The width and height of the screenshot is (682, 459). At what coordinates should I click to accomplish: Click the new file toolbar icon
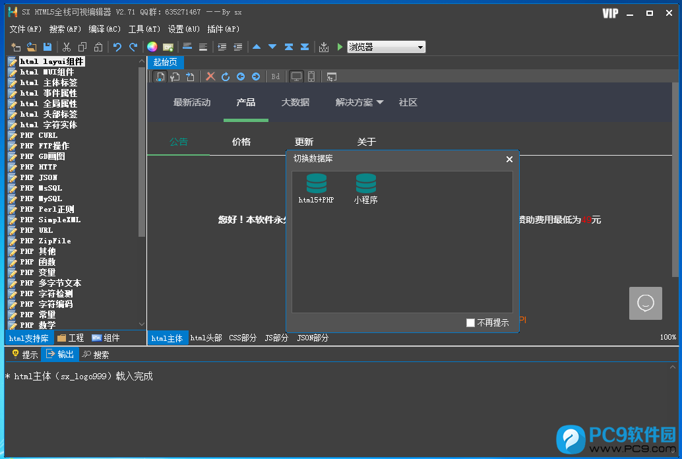tap(16, 47)
